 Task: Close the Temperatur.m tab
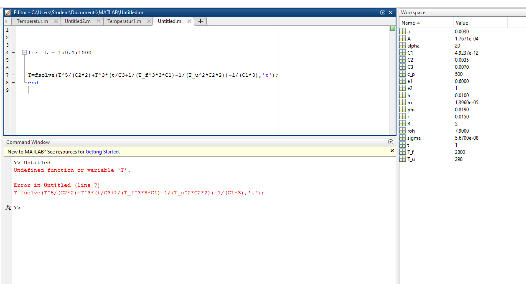tap(56, 21)
